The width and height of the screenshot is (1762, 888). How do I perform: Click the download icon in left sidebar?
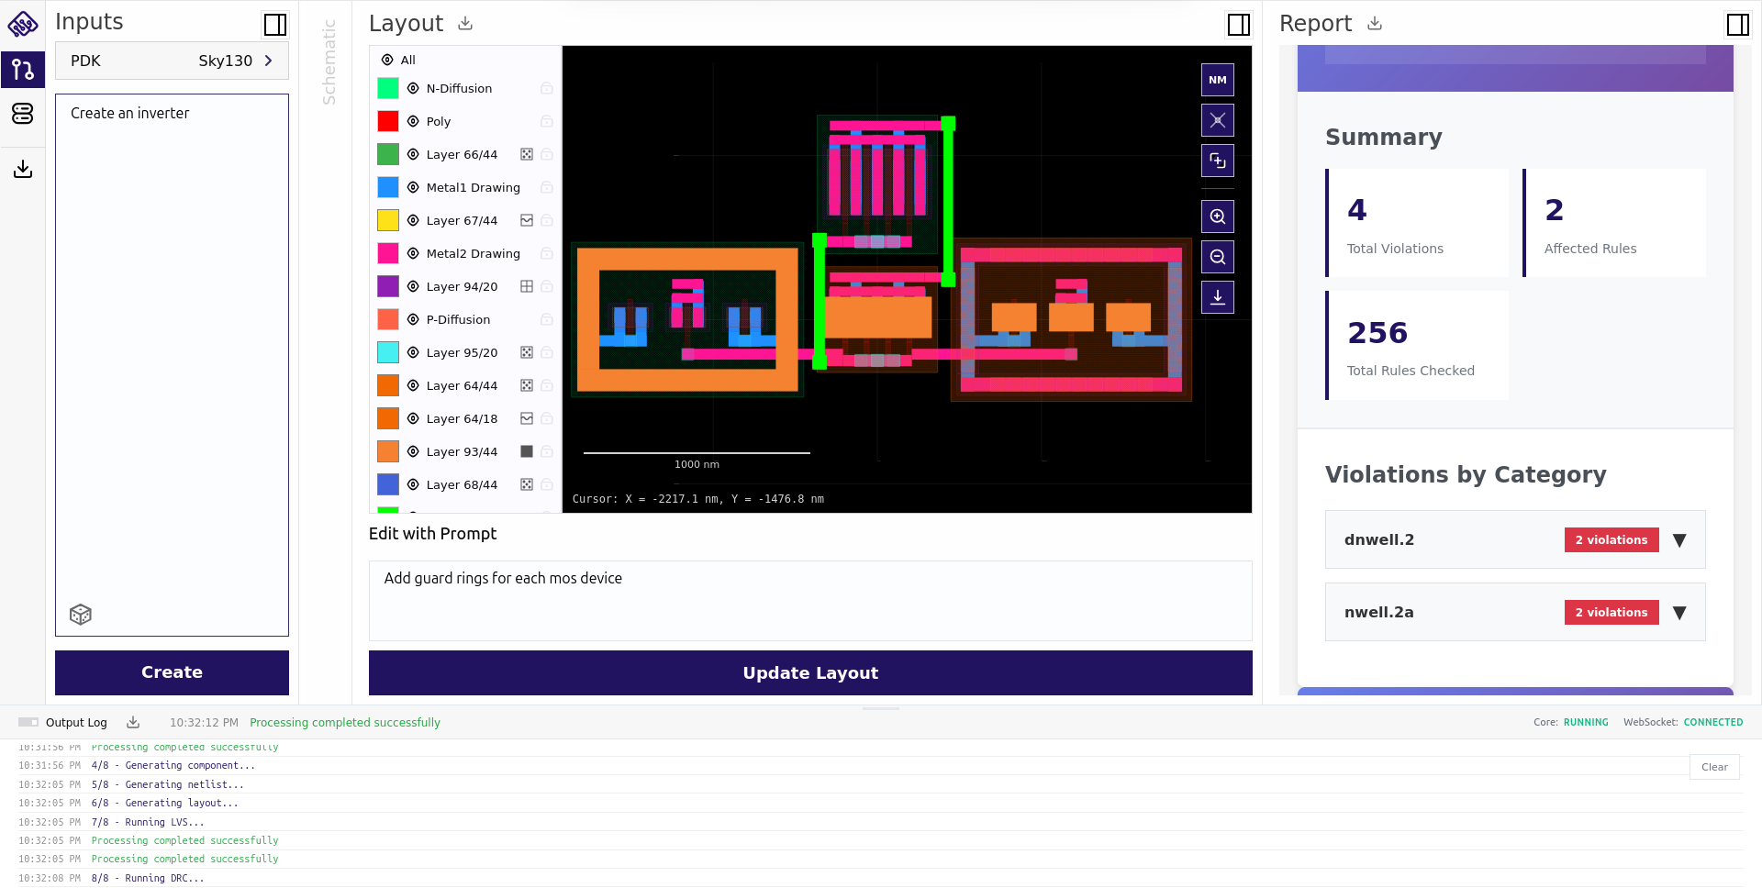(x=23, y=169)
